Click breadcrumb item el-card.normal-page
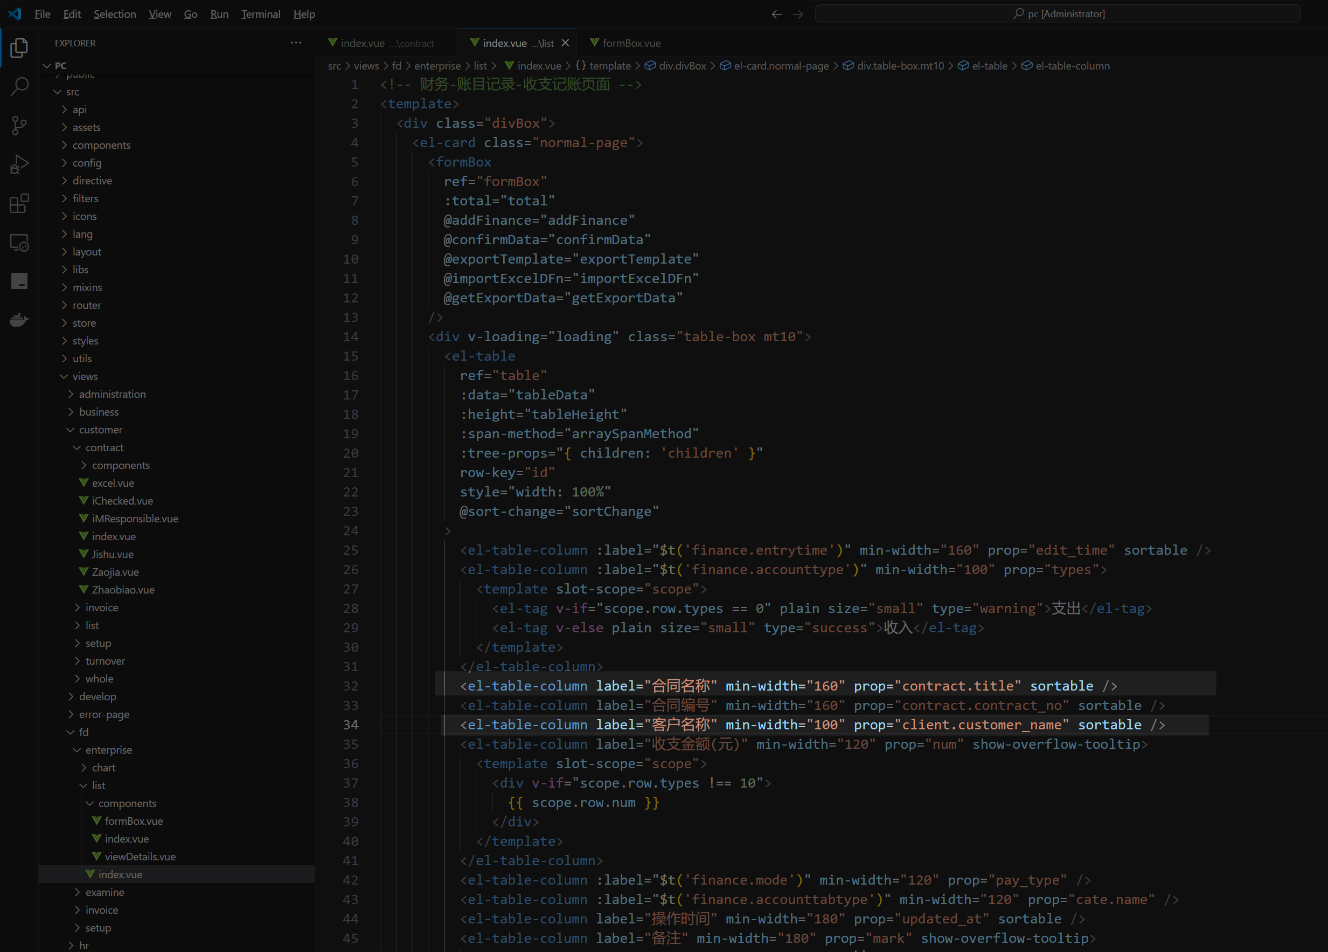Viewport: 1328px width, 952px height. coord(781,66)
